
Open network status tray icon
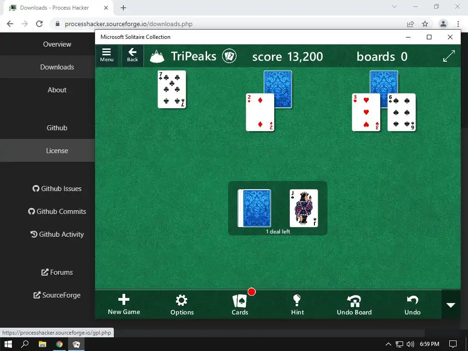(x=399, y=344)
